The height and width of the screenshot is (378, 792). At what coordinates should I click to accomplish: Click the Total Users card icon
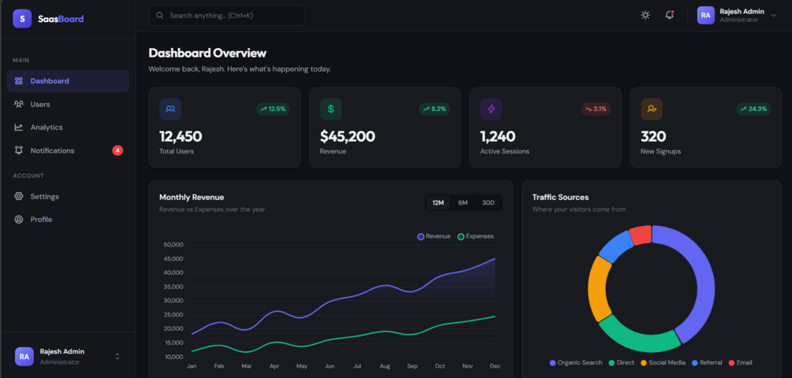170,109
